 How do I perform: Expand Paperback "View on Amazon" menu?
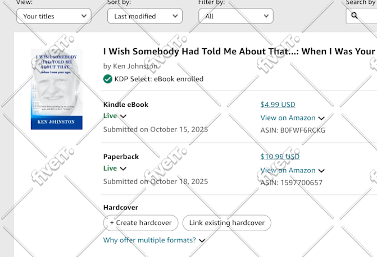tap(321, 171)
